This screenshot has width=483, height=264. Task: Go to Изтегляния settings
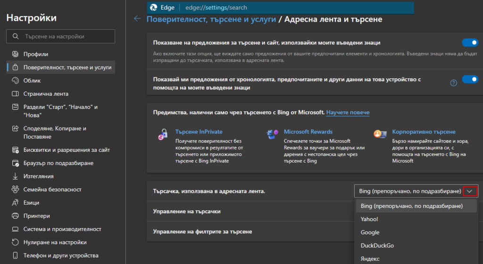[61, 176]
